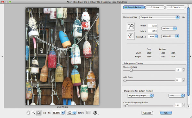The width and height of the screenshot is (192, 118).
Task: Click the Add Grain value field
Action: [x=179, y=80]
